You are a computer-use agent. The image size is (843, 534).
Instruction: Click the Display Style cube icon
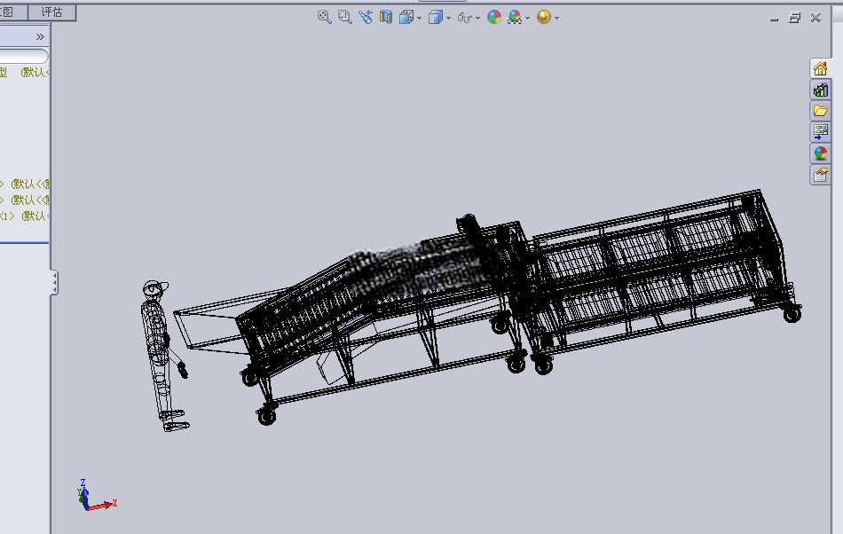(436, 17)
